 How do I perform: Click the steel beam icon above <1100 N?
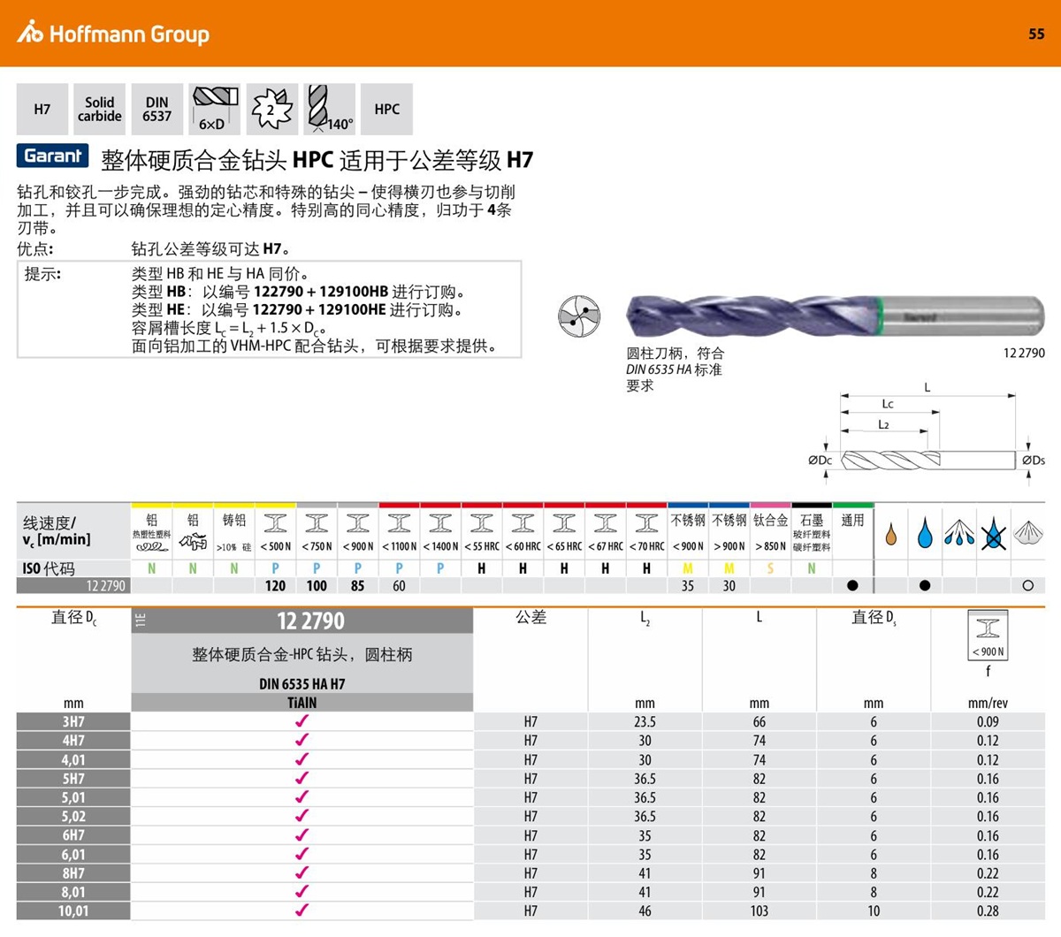[400, 522]
